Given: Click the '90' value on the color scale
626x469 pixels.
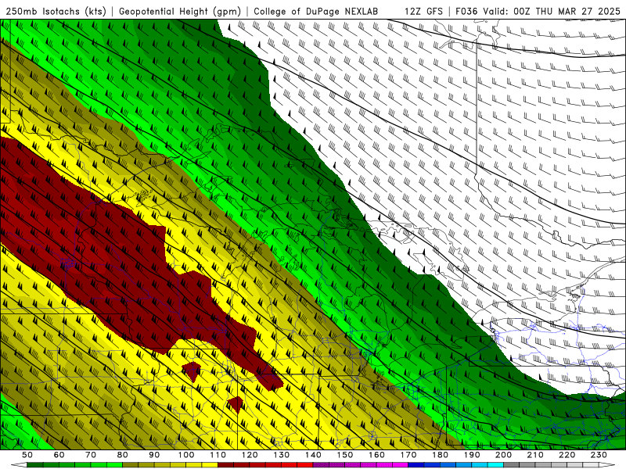Looking at the screenshot, I should [x=154, y=455].
